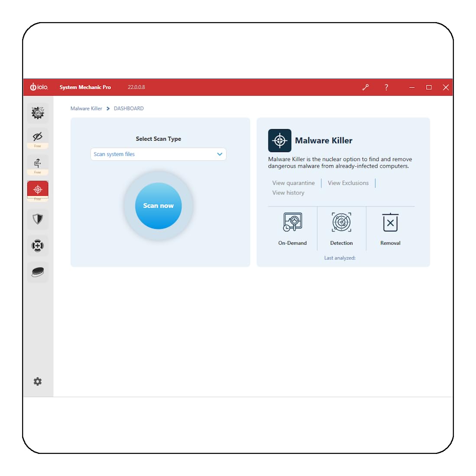
Task: Click the Detection radar icon
Action: (342, 222)
